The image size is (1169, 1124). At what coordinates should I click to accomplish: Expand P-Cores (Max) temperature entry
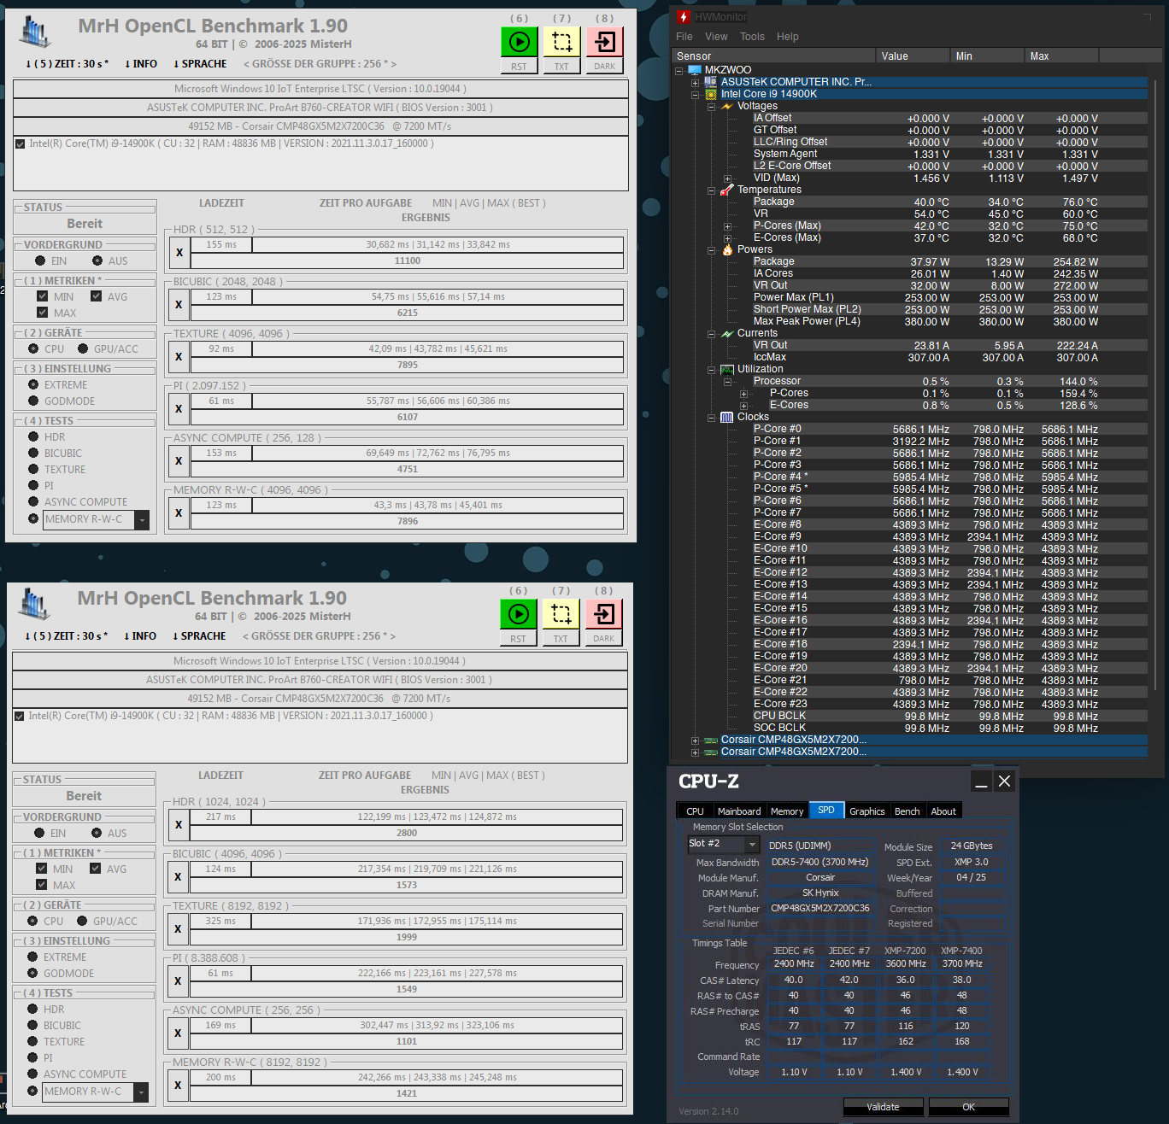click(728, 226)
